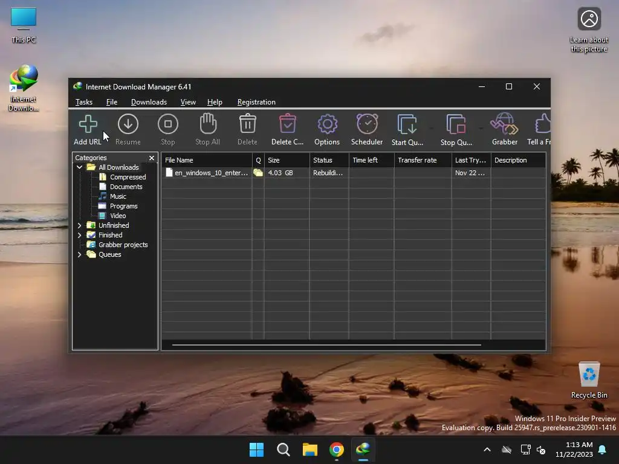Select the Unfinished folder label
This screenshot has width=619, height=464.
[114, 225]
